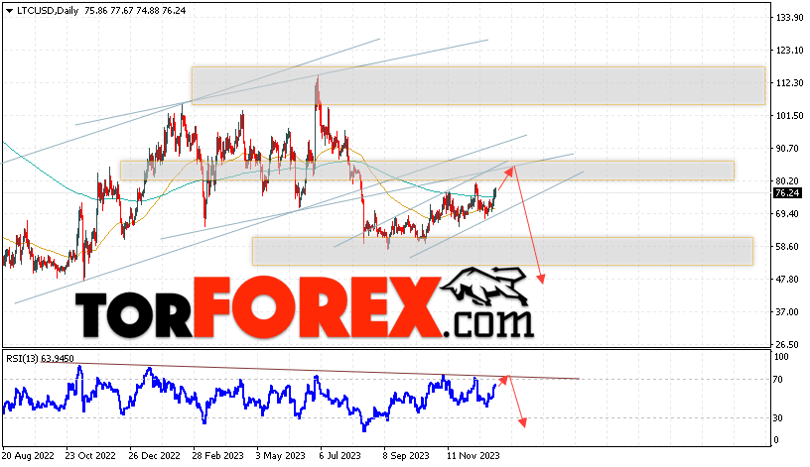Select date label 6 Jul 2023
The width and height of the screenshot is (810, 467).
339,456
